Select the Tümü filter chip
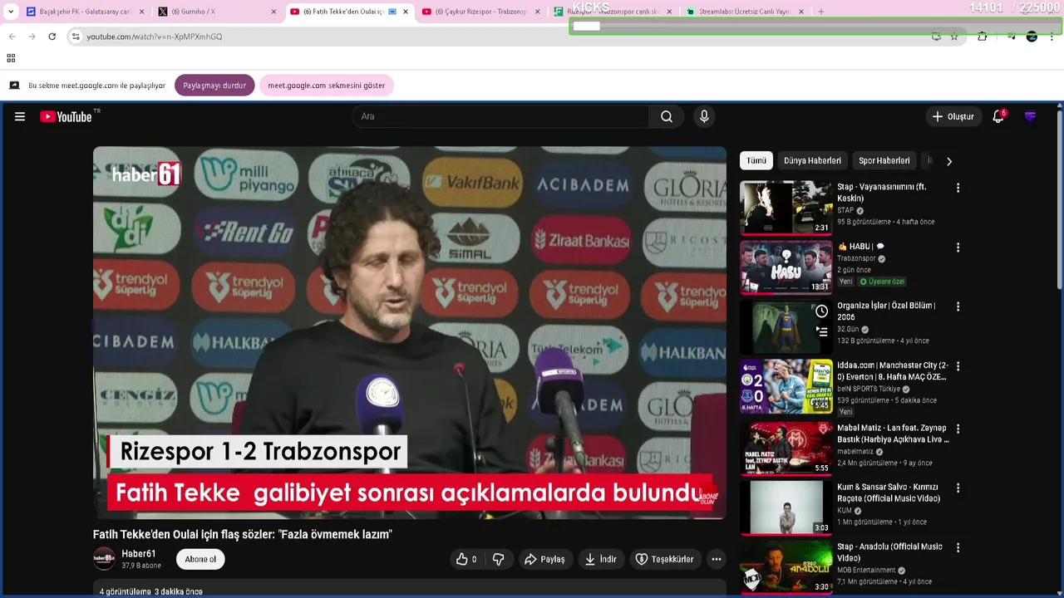1064x598 pixels. 756,161
